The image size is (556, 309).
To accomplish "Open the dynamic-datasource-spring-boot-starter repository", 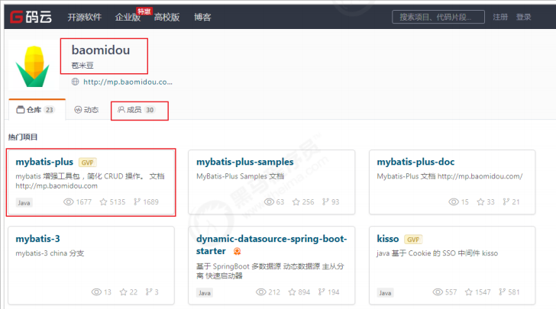I will coord(272,244).
